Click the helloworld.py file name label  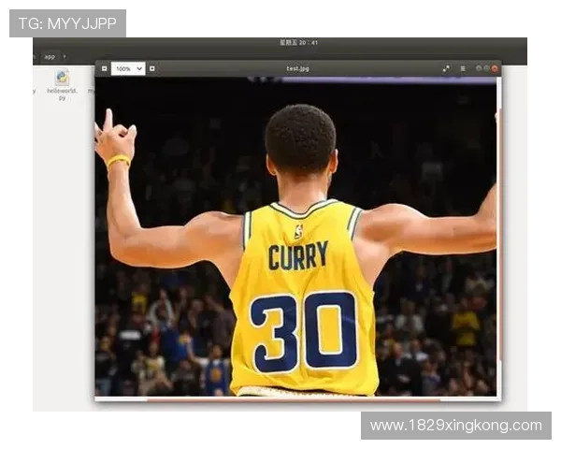click(62, 94)
